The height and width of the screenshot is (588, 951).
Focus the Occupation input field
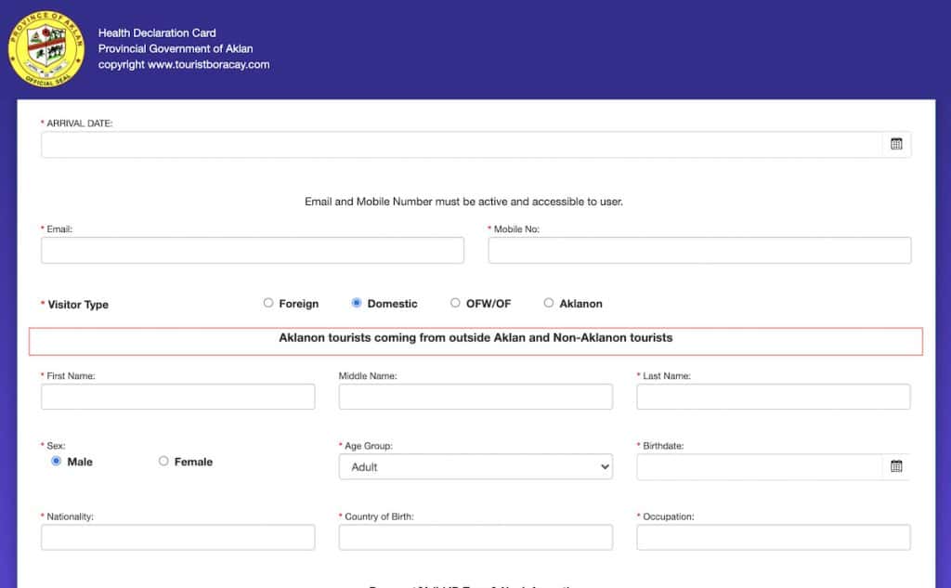(773, 537)
